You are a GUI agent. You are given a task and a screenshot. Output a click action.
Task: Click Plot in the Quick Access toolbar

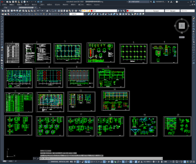[24, 2]
